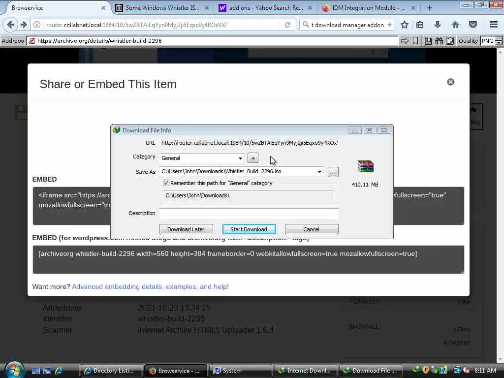504x378 pixels.
Task: Close the Yahoo Search tab
Action: coord(310,8)
